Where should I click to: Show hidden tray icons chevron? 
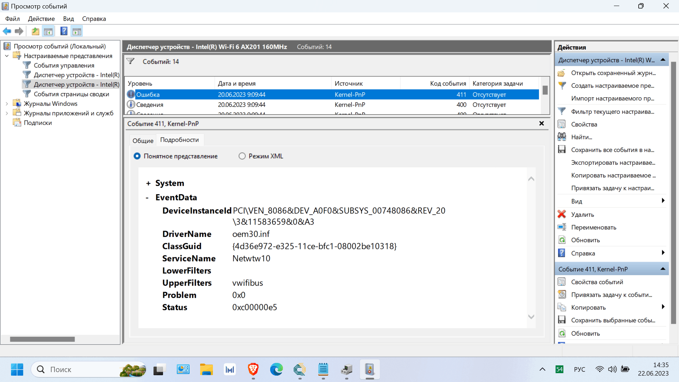(542, 370)
